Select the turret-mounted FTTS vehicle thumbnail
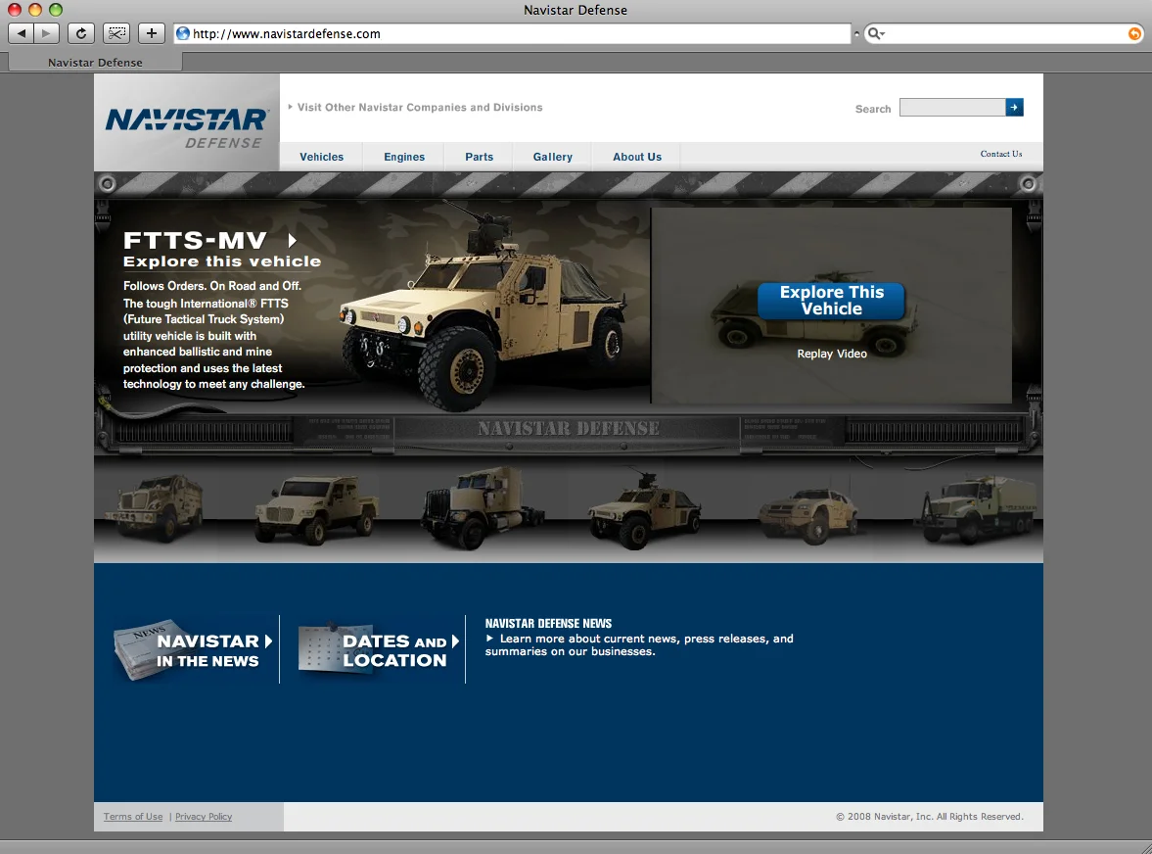 (644, 511)
